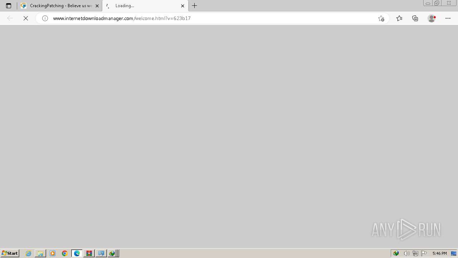Launch Internet Explorer from taskbar
Screen dimensions: 458x258
(x=29, y=253)
